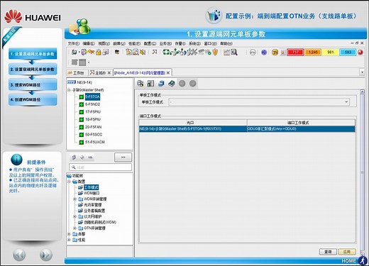Click the filter search box in the left panel
The width and height of the screenshot is (369, 266).
click(100, 167)
